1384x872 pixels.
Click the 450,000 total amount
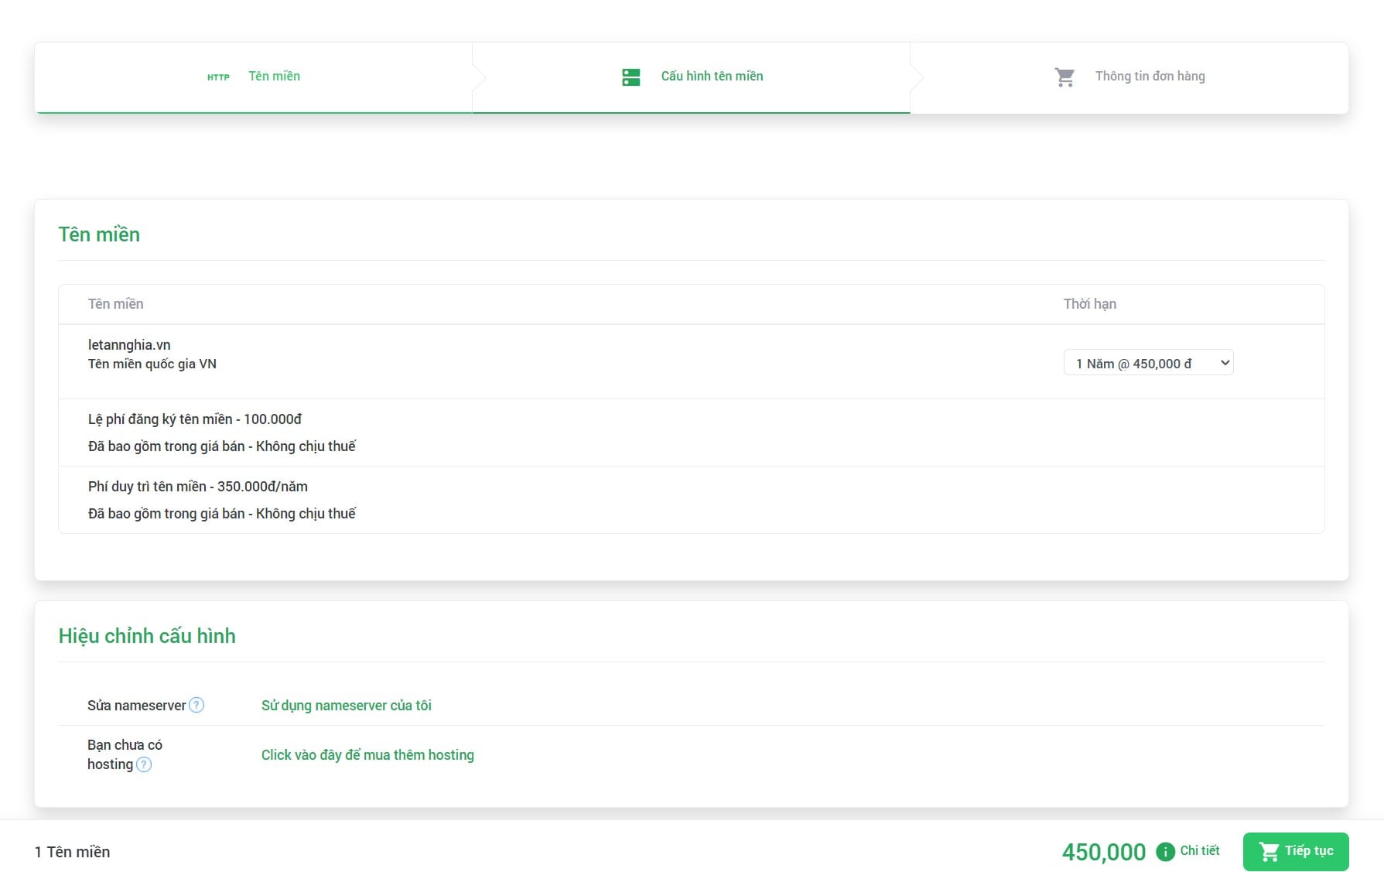click(x=1103, y=852)
